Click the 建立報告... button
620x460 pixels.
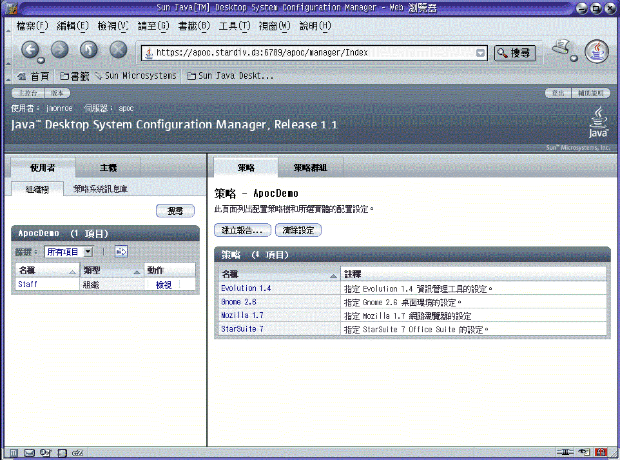coord(242,230)
